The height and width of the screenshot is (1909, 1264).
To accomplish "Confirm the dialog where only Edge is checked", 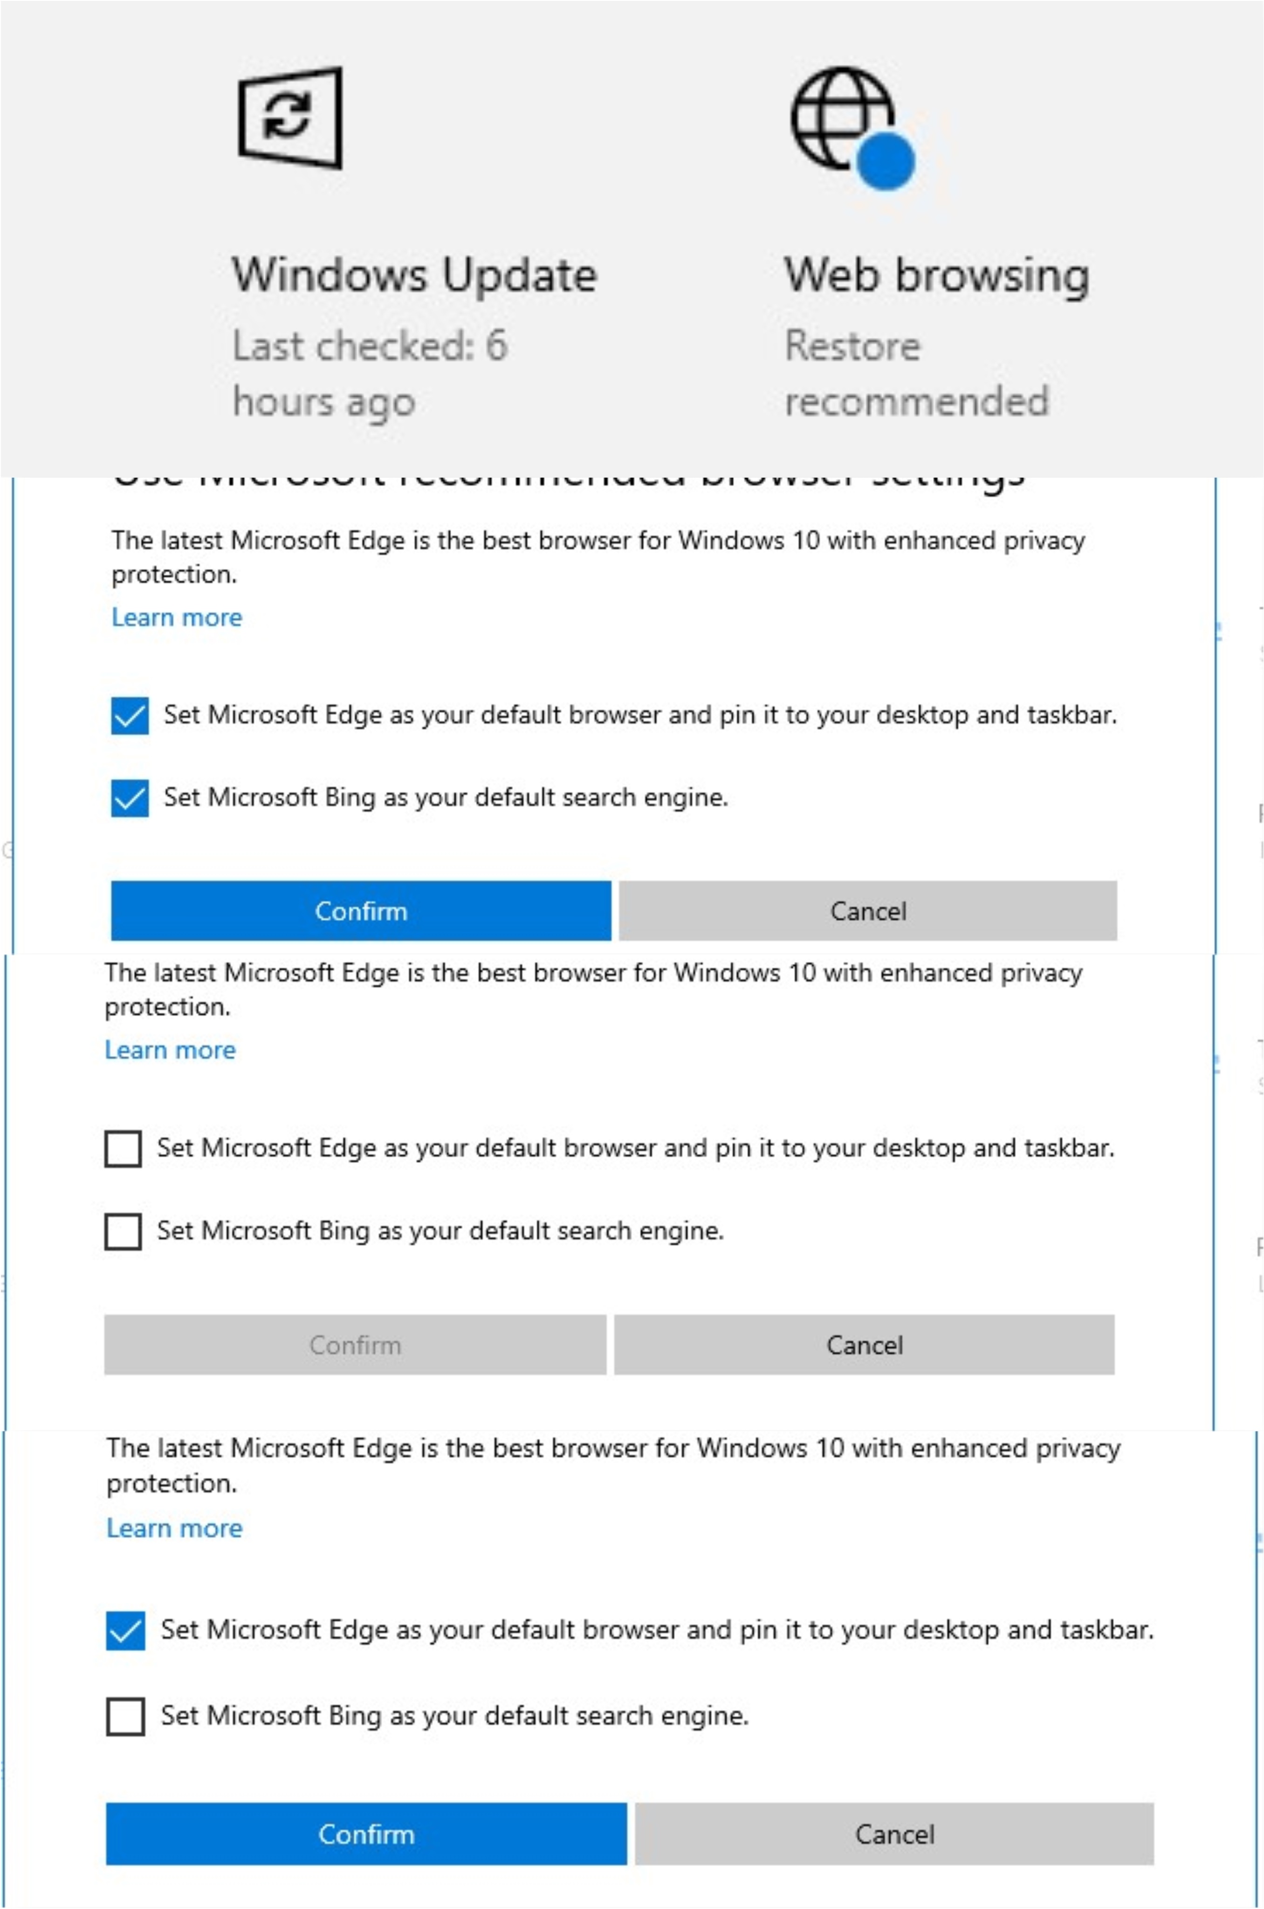I will click(366, 1835).
